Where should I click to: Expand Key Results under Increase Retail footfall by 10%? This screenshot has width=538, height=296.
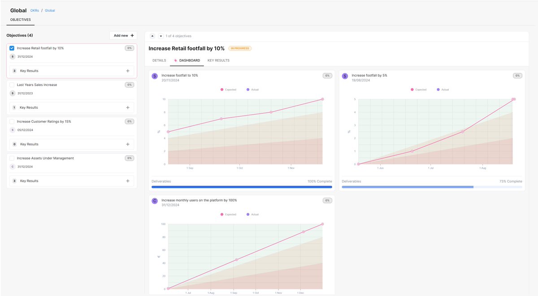click(x=72, y=71)
